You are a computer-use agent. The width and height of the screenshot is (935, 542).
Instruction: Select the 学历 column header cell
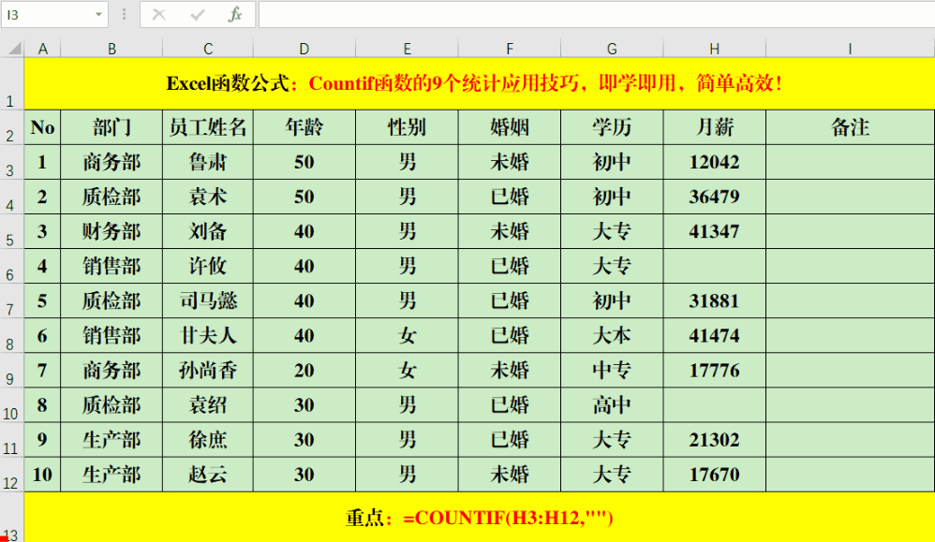pyautogui.click(x=611, y=127)
